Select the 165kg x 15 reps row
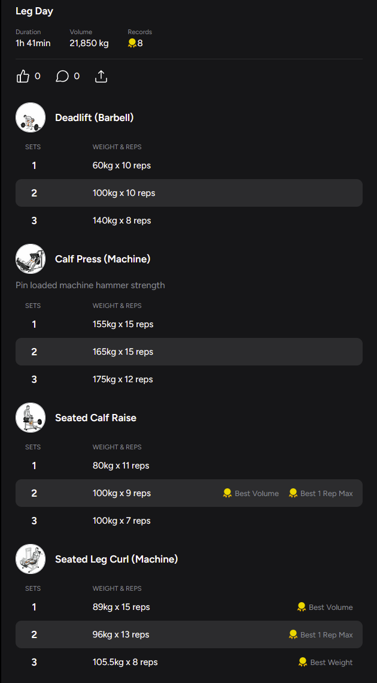The width and height of the screenshot is (377, 683). [188, 352]
